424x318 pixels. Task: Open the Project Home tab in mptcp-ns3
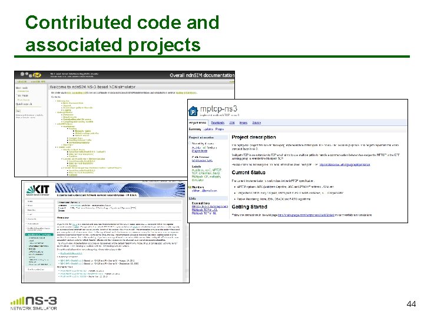pos(197,122)
